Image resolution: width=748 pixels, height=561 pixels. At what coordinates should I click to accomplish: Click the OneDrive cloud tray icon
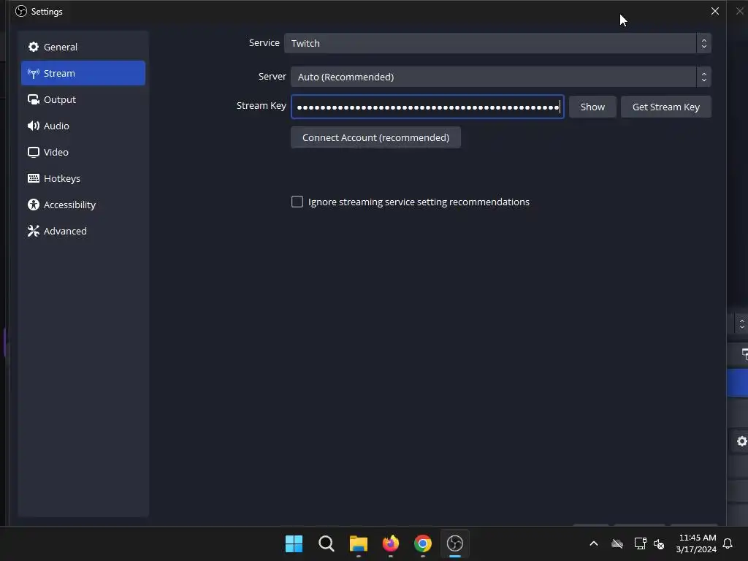click(x=617, y=543)
